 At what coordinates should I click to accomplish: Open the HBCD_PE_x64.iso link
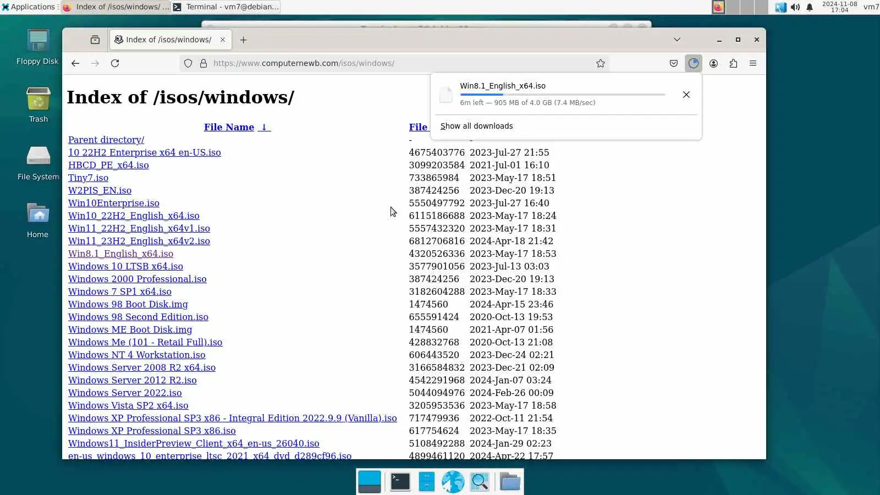pyautogui.click(x=108, y=165)
